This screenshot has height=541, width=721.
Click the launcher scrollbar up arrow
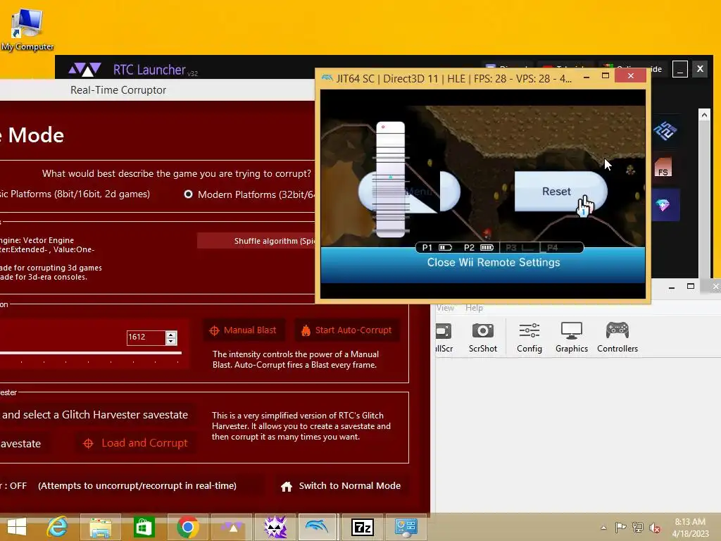(704, 115)
